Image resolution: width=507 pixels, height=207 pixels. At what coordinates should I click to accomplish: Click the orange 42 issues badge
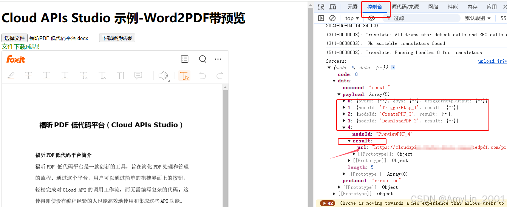click(328, 203)
